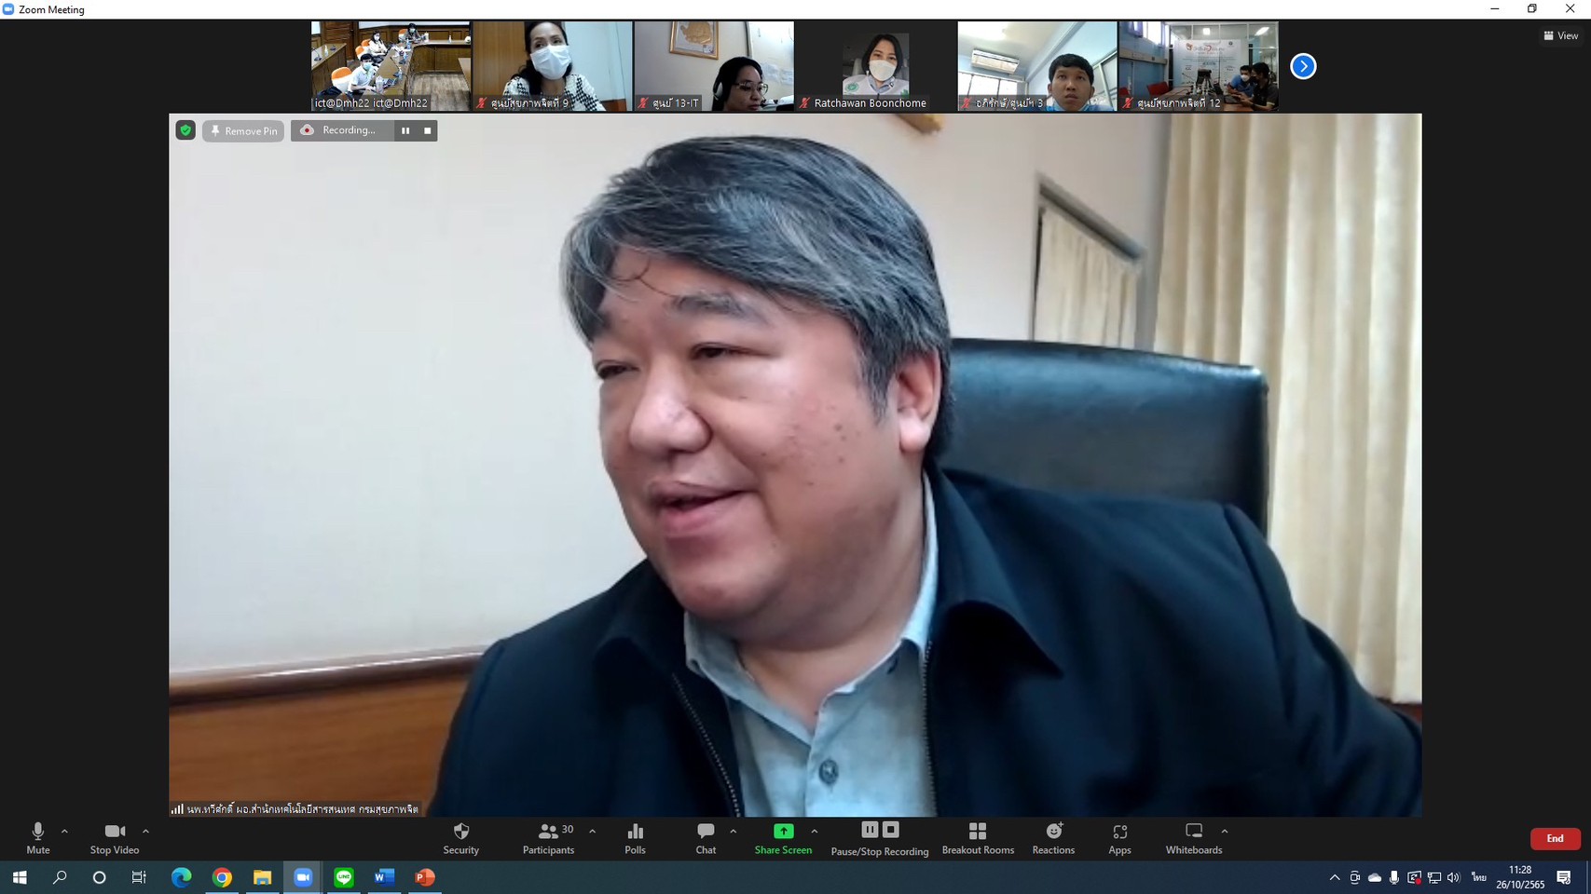Expand the Share Screen options arrow
This screenshot has height=894, width=1591.
[815, 832]
